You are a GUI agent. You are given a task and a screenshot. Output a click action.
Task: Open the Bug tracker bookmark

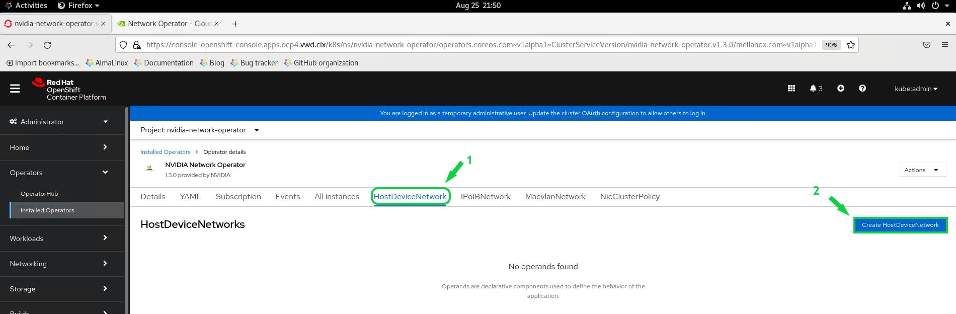pos(254,63)
